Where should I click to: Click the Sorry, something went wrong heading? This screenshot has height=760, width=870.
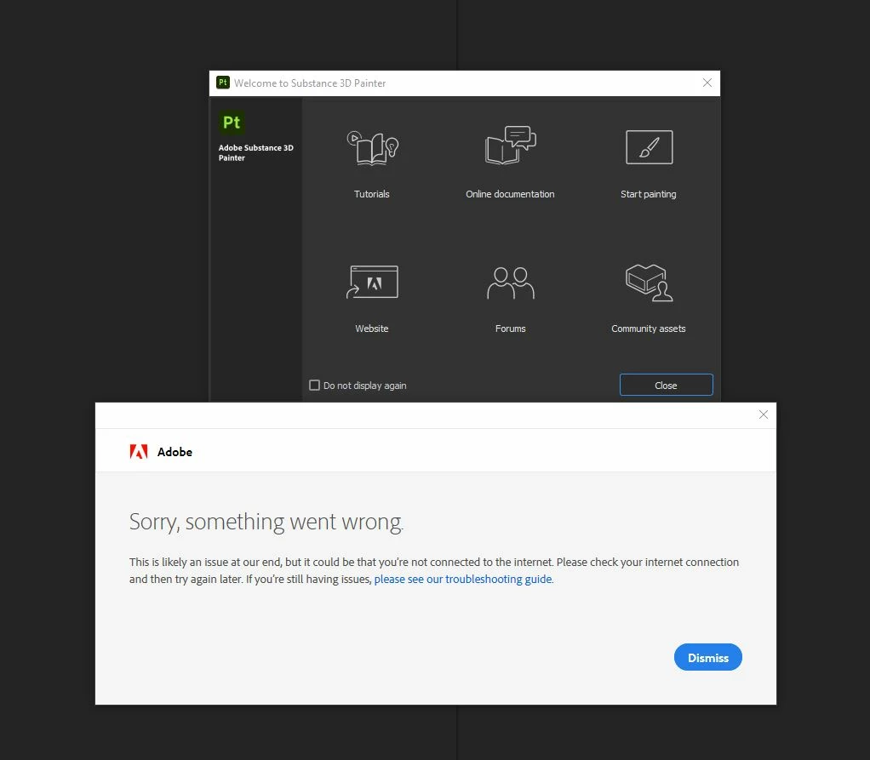[x=266, y=522]
